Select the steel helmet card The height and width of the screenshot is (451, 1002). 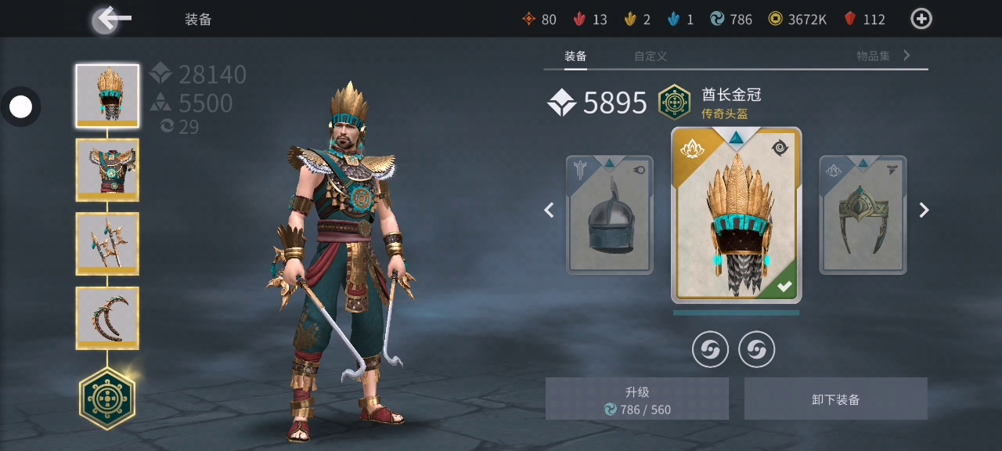tap(610, 215)
